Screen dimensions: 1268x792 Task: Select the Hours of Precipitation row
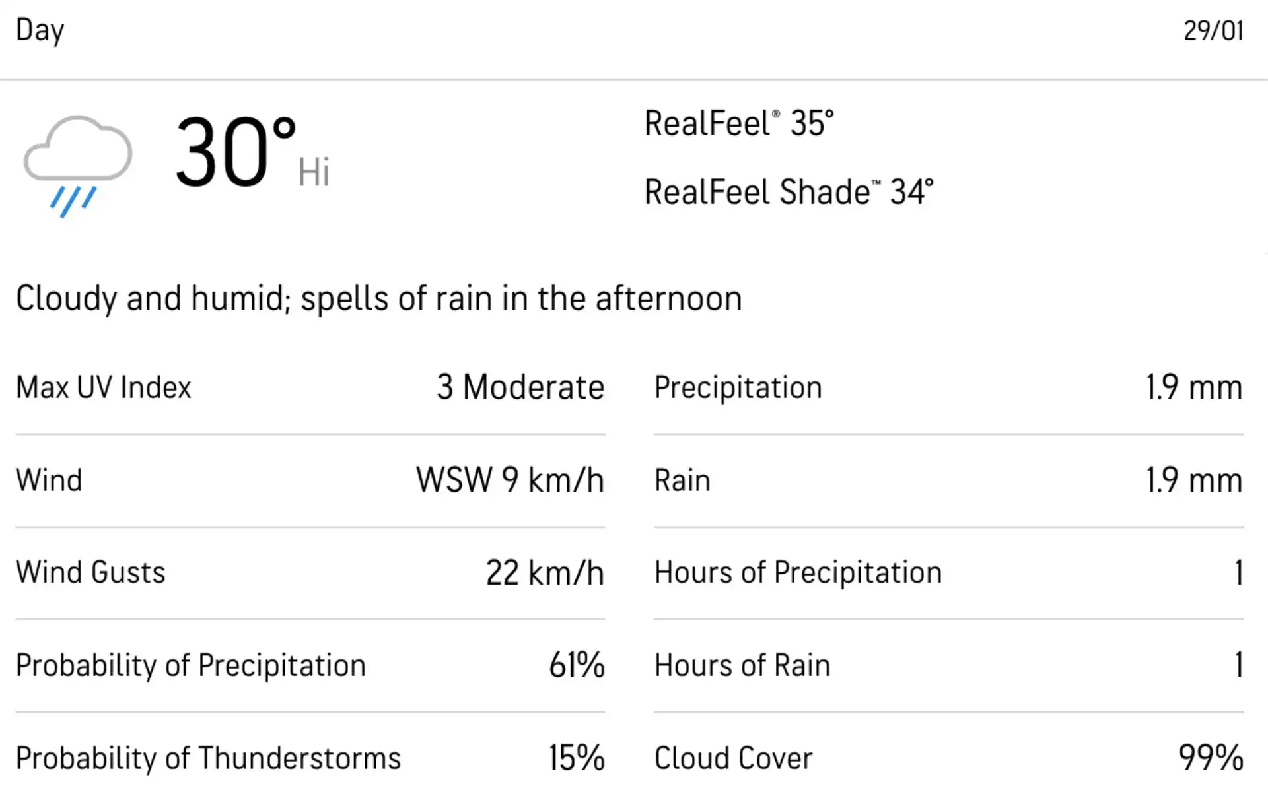point(949,573)
